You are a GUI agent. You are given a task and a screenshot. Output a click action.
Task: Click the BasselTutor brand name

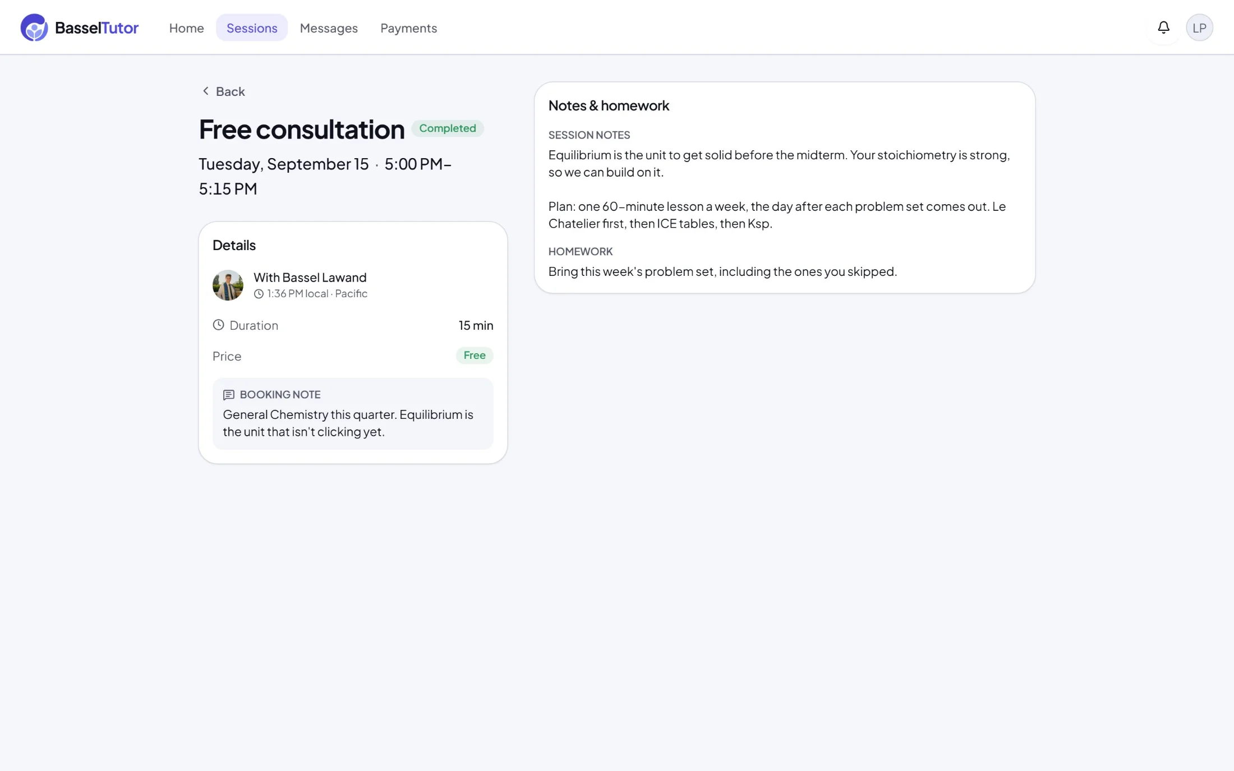point(96,27)
